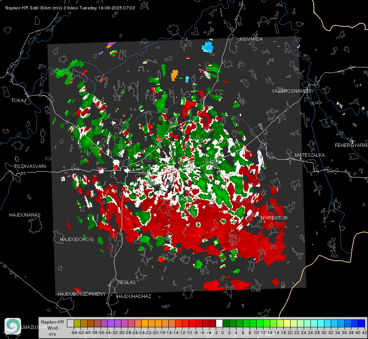The width and height of the screenshot is (368, 339).
Task: Pick the violet swatch above -34
Action: [x=111, y=323]
